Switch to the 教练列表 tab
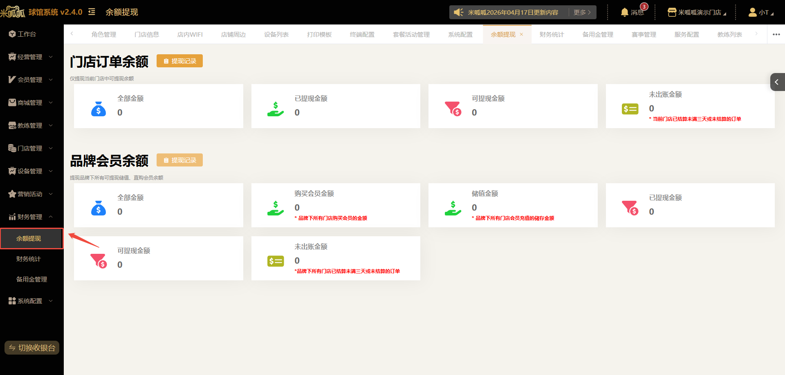The width and height of the screenshot is (785, 375). coord(730,35)
